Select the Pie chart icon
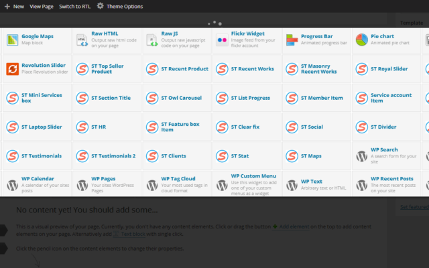The image size is (429, 268). [x=362, y=40]
